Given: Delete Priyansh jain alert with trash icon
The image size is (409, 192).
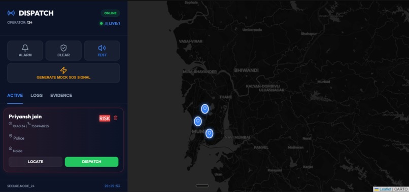Looking at the screenshot, I should click(116, 118).
